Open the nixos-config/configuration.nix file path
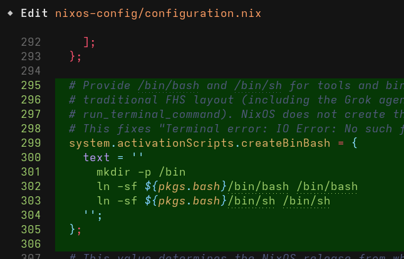 click(158, 13)
